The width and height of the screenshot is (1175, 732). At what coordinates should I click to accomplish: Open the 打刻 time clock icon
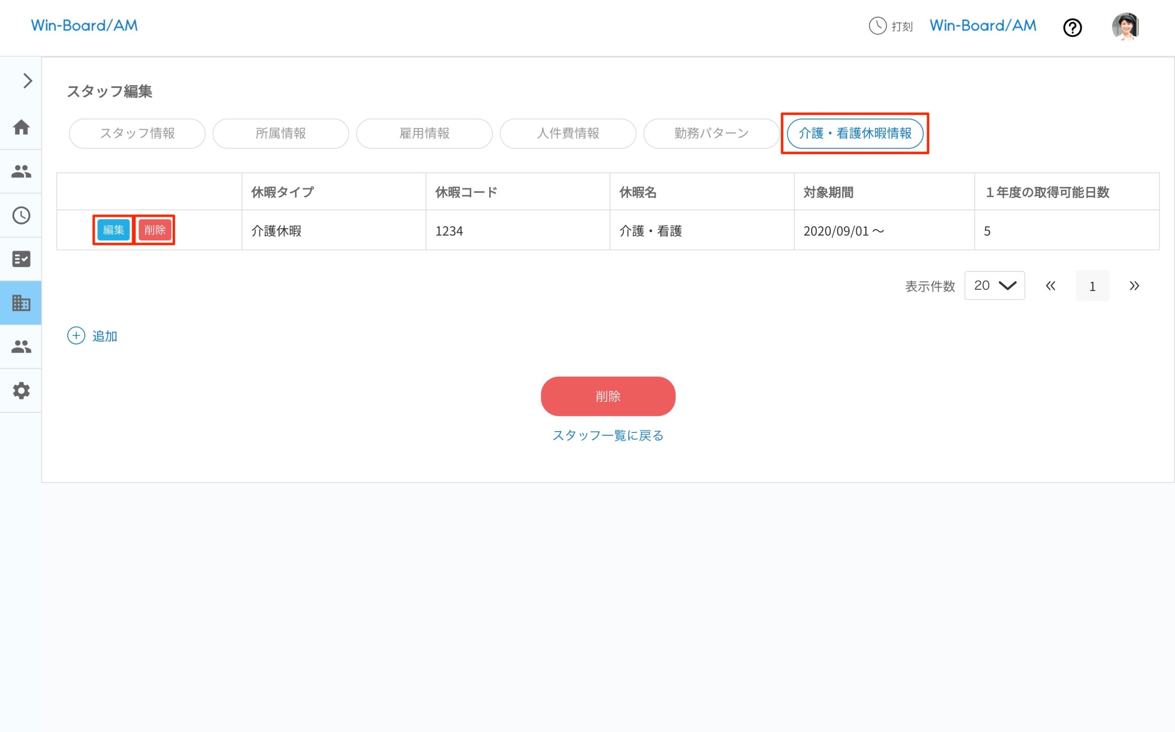878,27
